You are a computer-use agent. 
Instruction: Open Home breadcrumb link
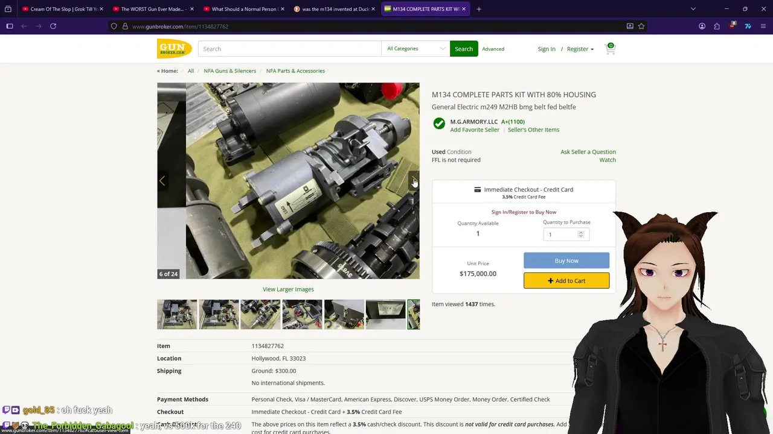167,71
